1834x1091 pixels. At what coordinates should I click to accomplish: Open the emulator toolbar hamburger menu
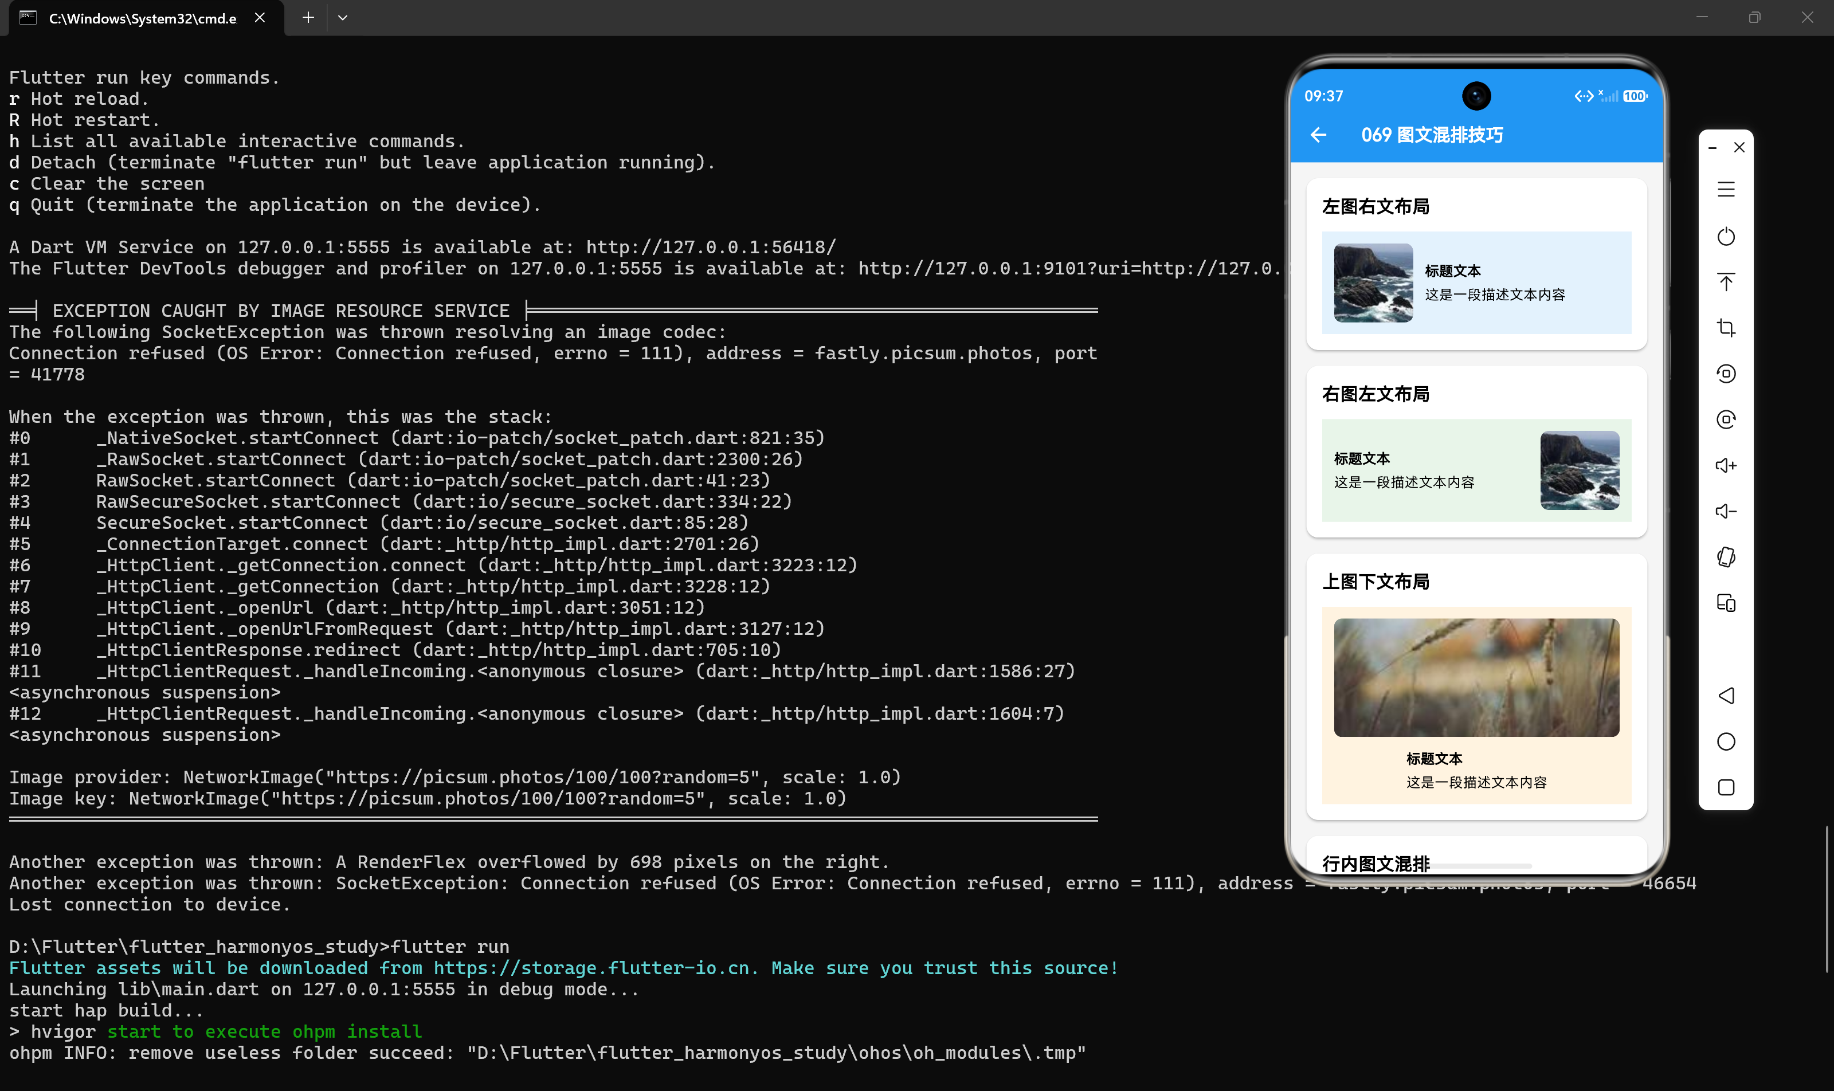tap(1726, 190)
